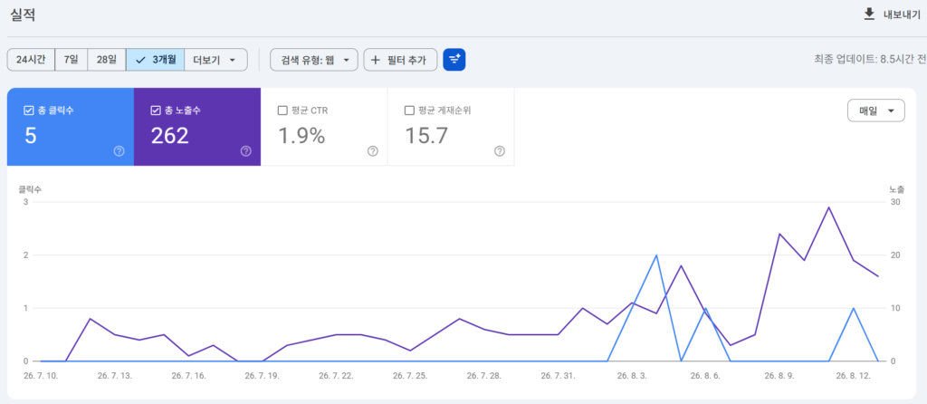Enable the 평균 CTR checkbox
This screenshot has width=927, height=404.
point(282,111)
